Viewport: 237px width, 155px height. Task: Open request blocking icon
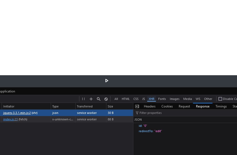[x=106, y=99]
